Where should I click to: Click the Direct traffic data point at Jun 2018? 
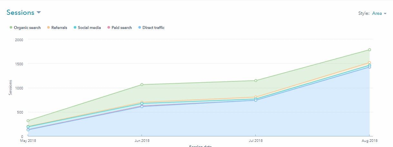(x=142, y=106)
